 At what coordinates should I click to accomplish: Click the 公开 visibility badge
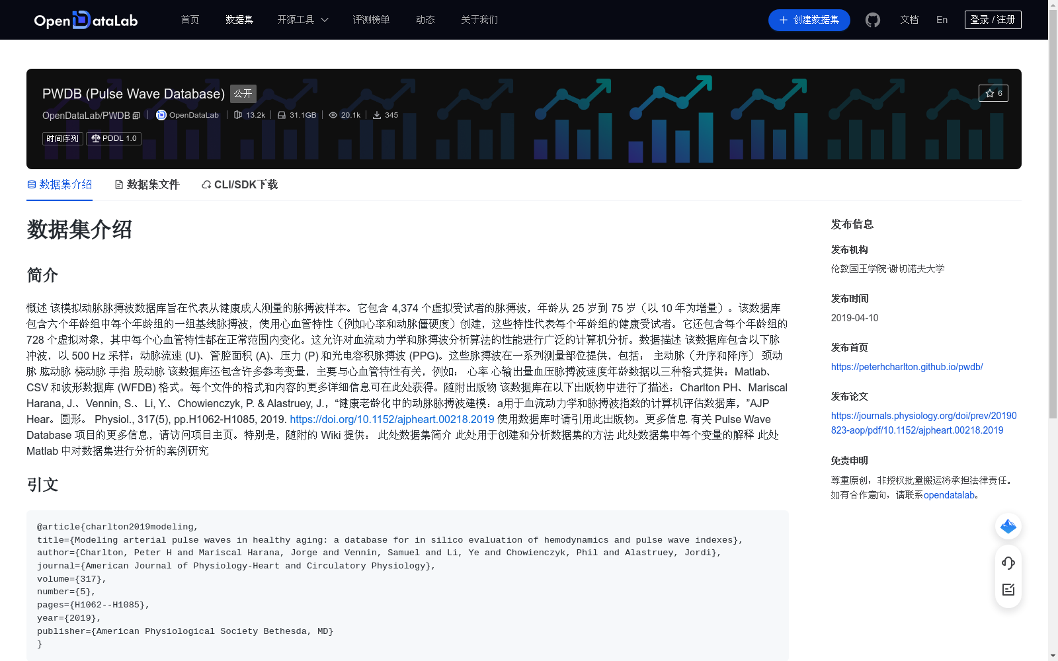coord(243,93)
